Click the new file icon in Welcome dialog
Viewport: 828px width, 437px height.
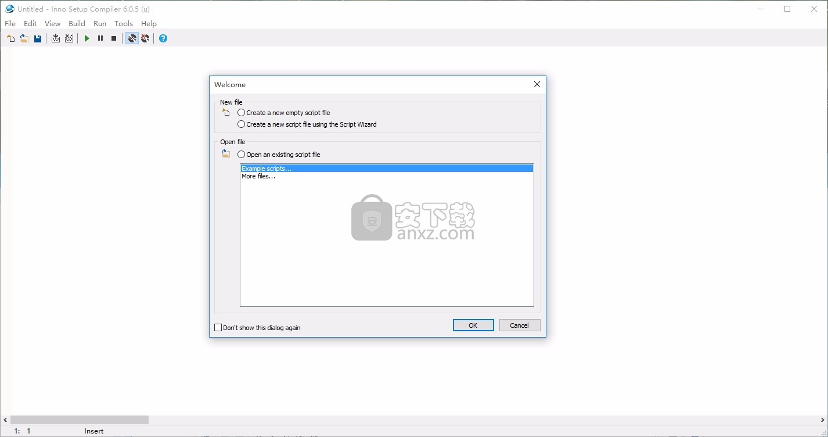pyautogui.click(x=226, y=112)
